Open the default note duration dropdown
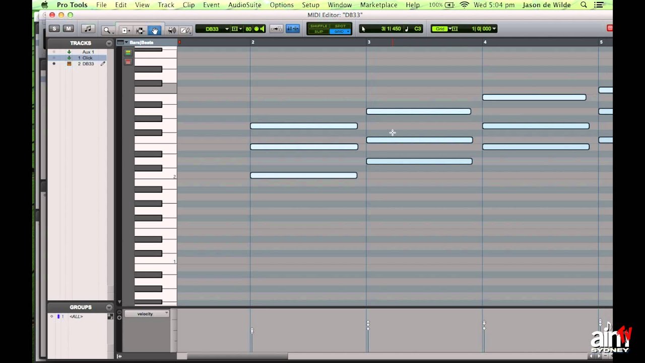This screenshot has height=363, width=645. [236, 29]
